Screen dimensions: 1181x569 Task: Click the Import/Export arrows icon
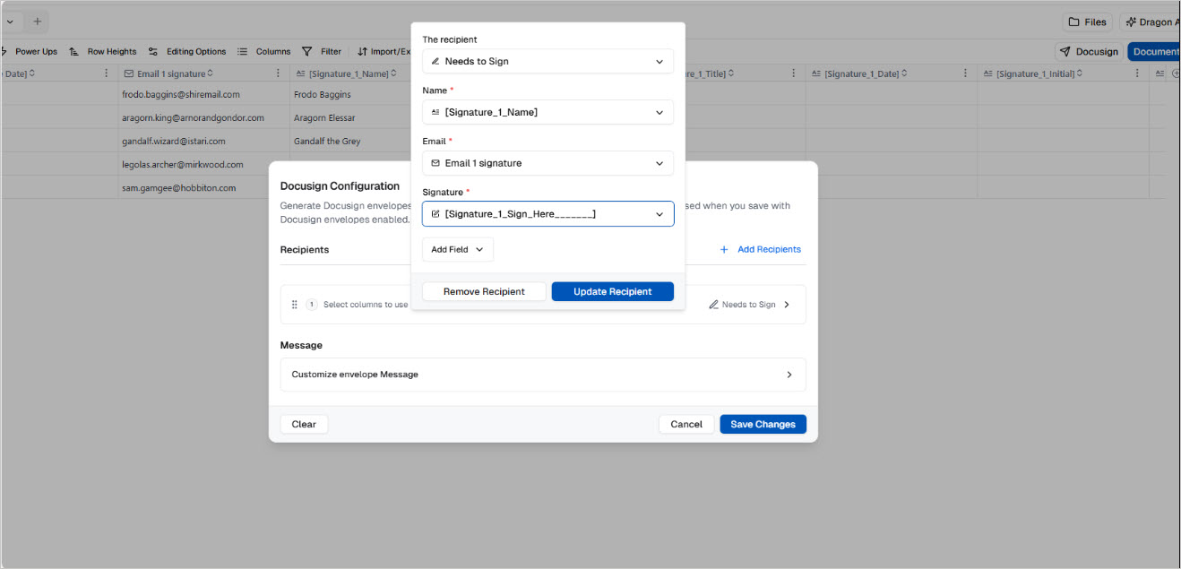point(363,51)
